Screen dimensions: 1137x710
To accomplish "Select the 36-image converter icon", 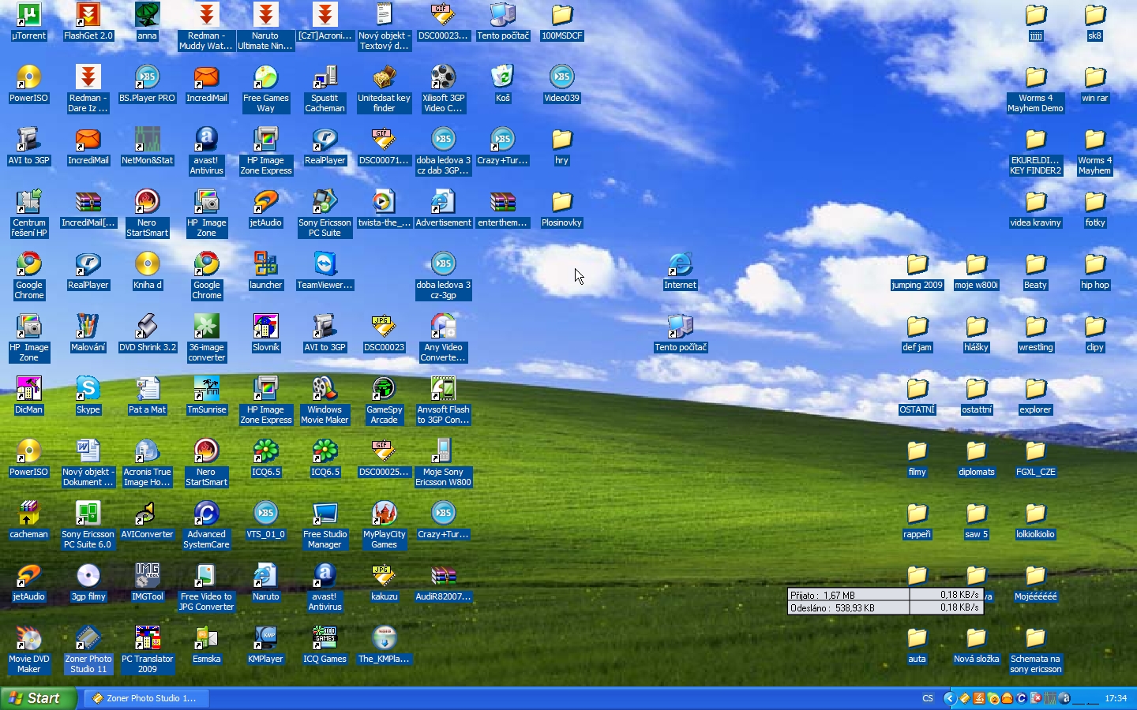I will click(207, 338).
